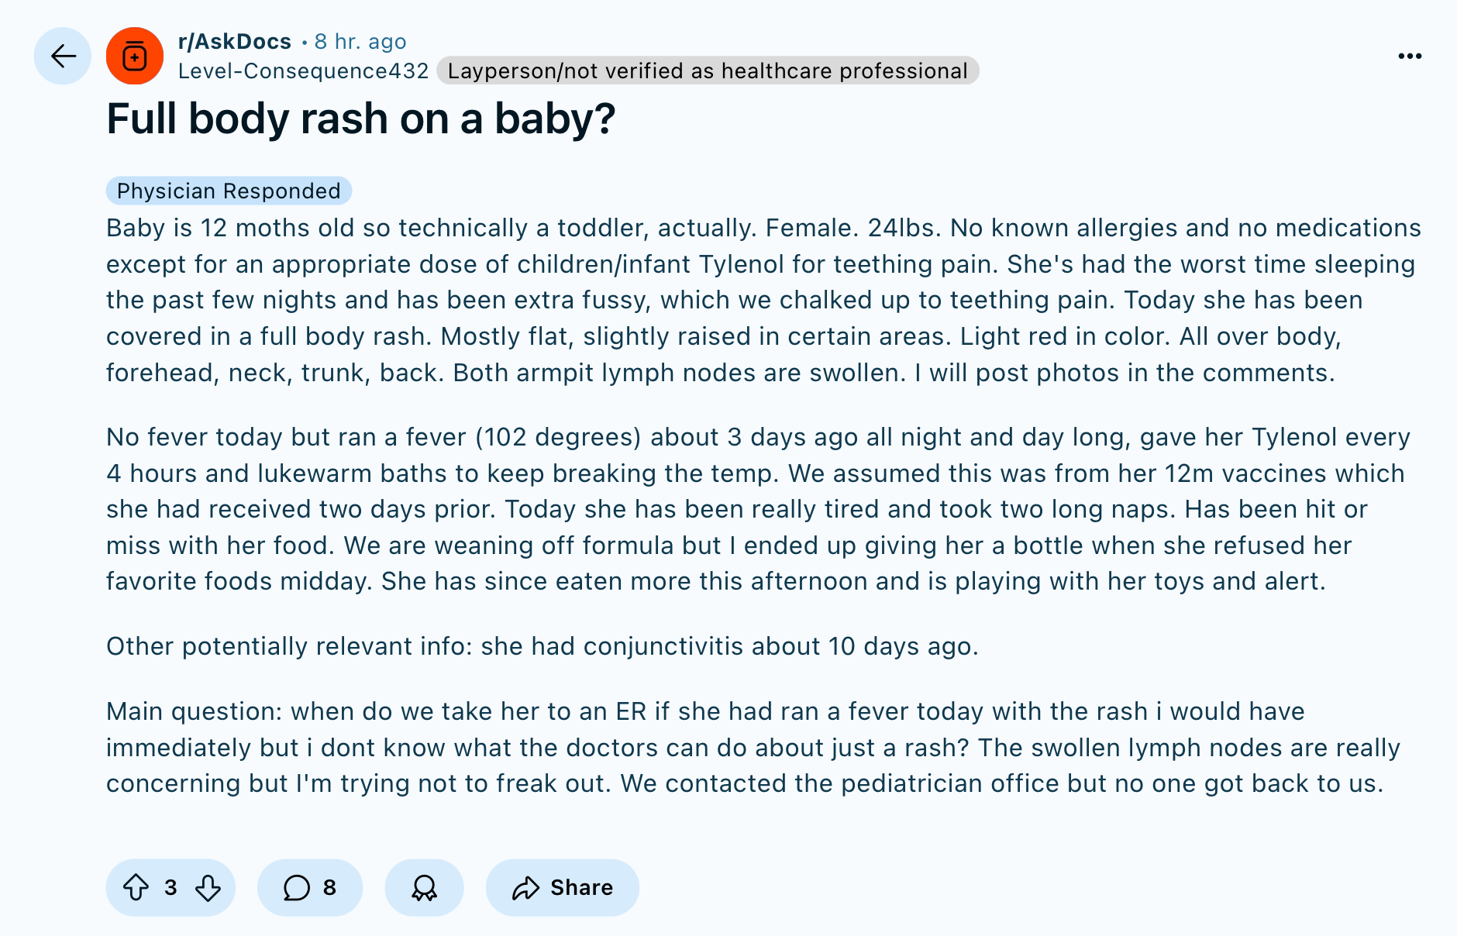
Task: Click the Main question paragraph about ER
Action: coord(753,747)
